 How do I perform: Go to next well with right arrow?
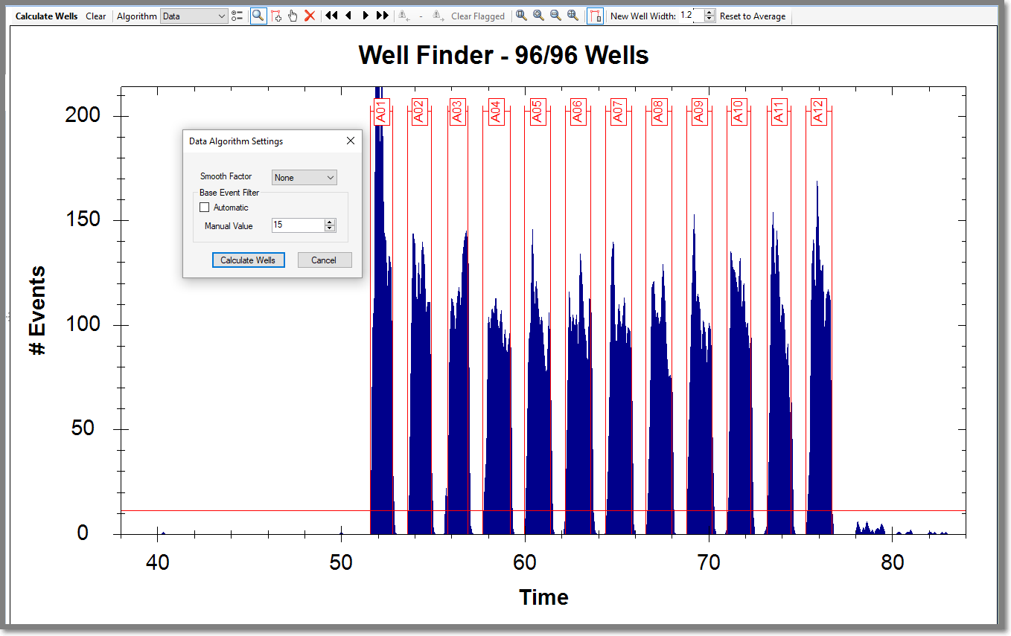click(366, 16)
